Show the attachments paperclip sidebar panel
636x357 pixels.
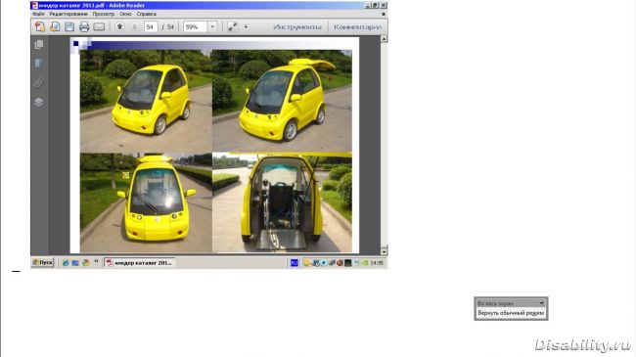point(39,82)
